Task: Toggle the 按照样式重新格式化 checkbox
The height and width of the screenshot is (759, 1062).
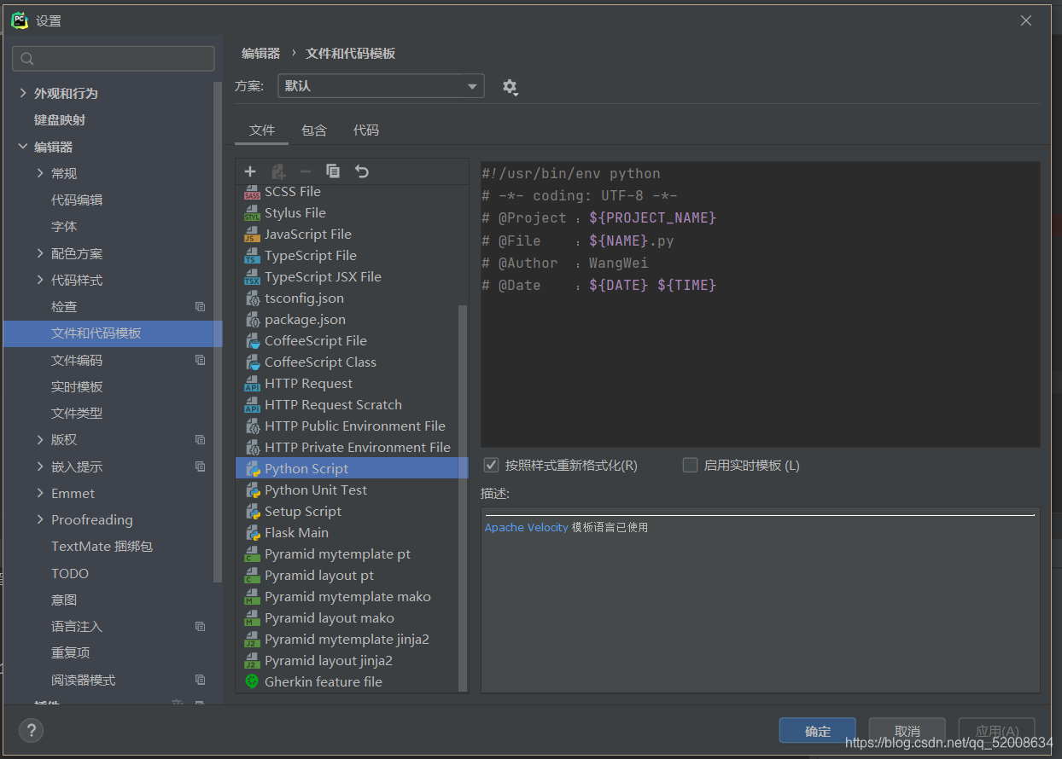Action: click(x=491, y=465)
